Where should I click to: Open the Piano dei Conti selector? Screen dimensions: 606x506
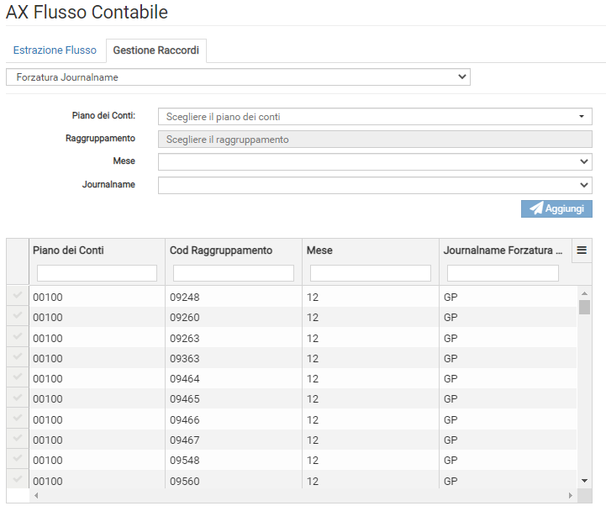(375, 117)
